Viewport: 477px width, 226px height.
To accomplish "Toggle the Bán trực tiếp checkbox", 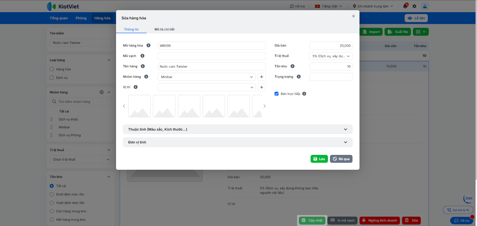I will 276,94.
